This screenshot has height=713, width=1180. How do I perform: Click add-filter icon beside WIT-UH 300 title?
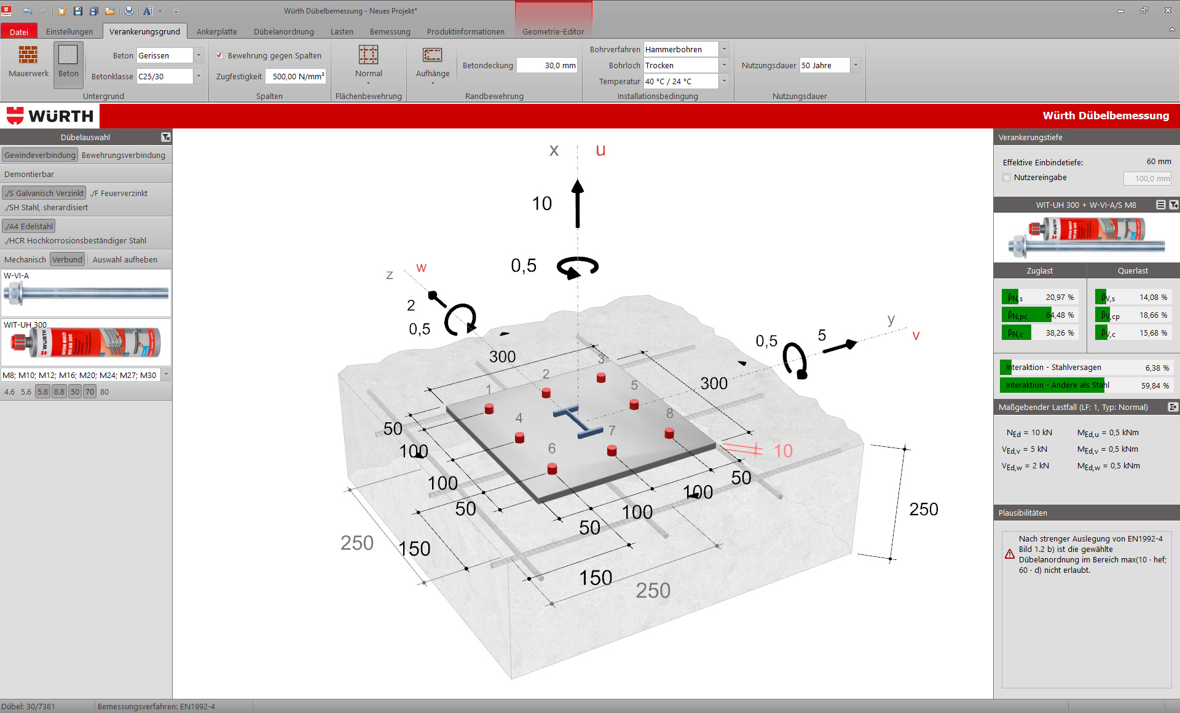(x=1173, y=205)
